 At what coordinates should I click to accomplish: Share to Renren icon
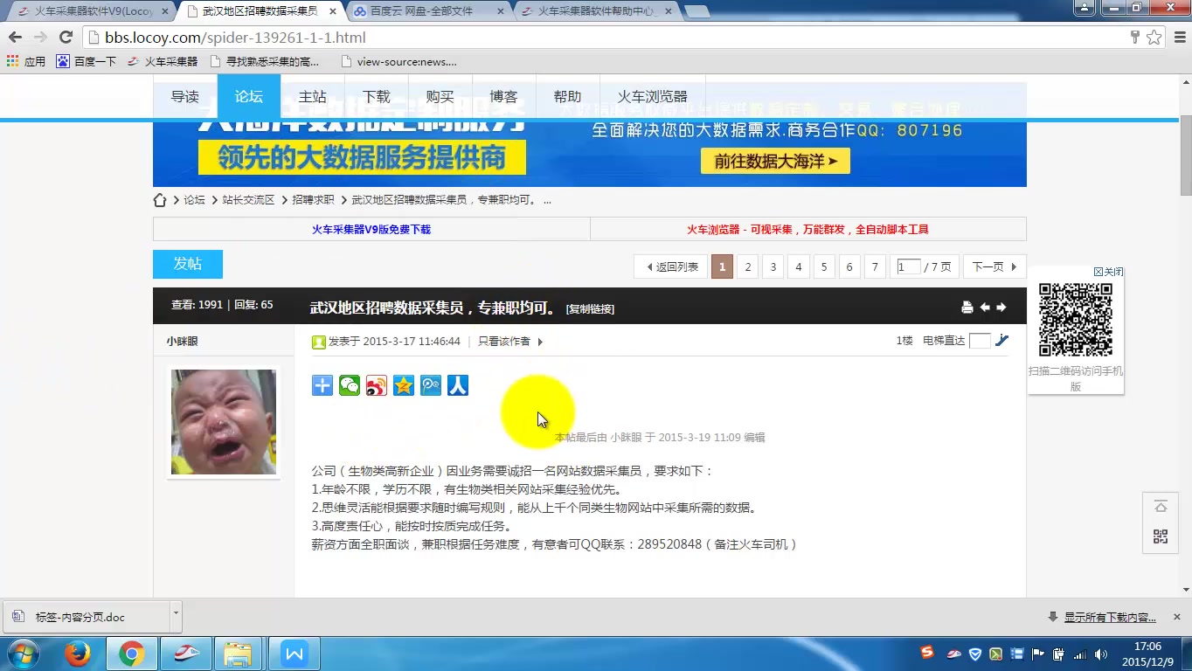pyautogui.click(x=458, y=385)
